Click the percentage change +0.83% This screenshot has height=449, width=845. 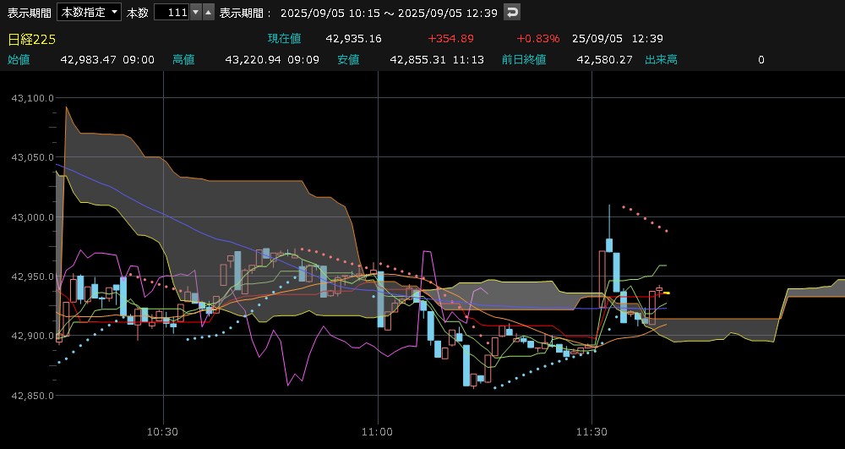[x=537, y=39]
